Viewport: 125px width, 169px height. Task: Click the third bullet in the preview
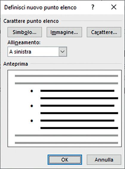[x=32, y=121]
